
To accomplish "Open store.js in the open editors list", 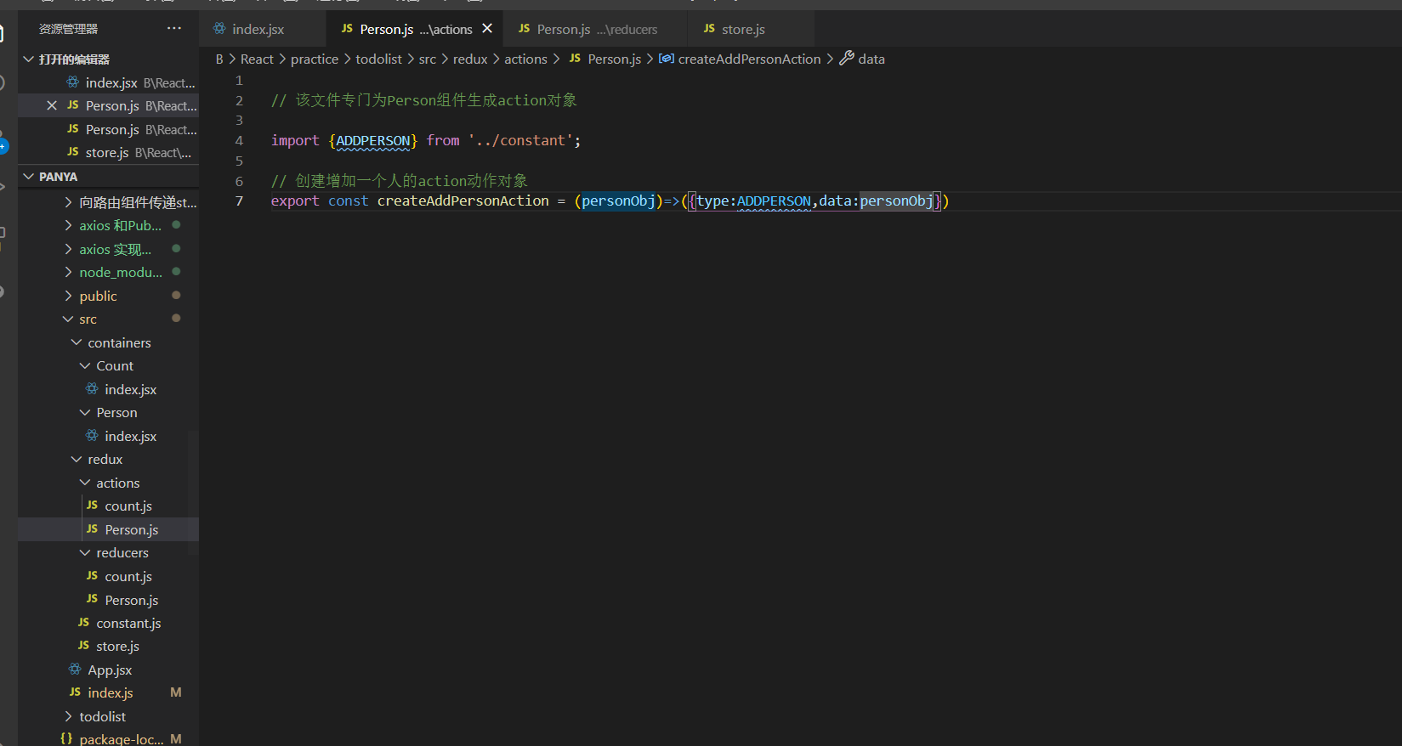I will pos(107,153).
